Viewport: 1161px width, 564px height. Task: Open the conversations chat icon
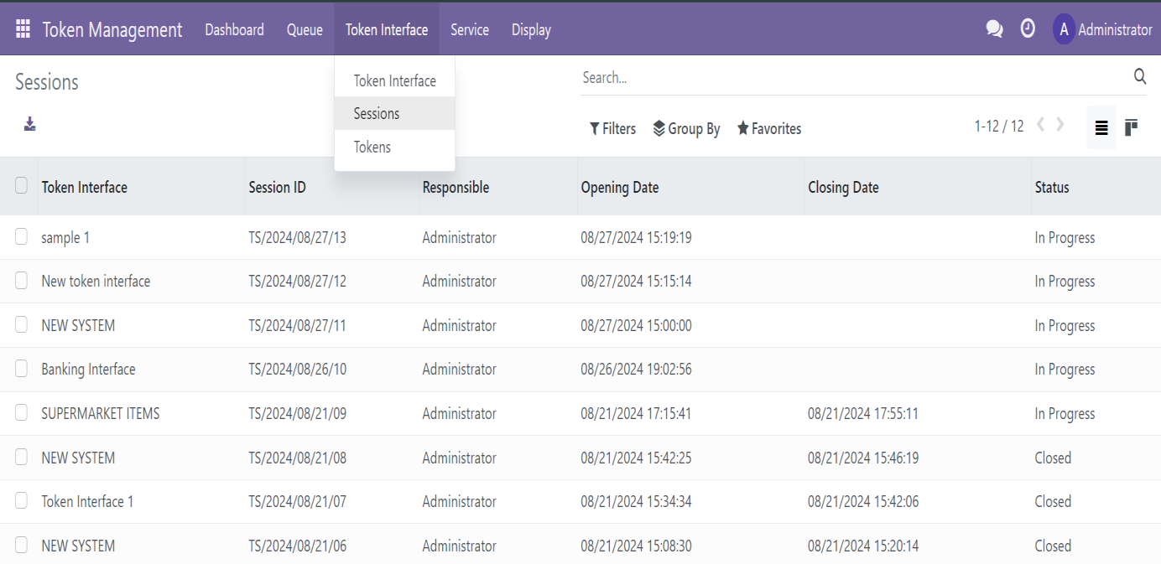click(x=994, y=29)
